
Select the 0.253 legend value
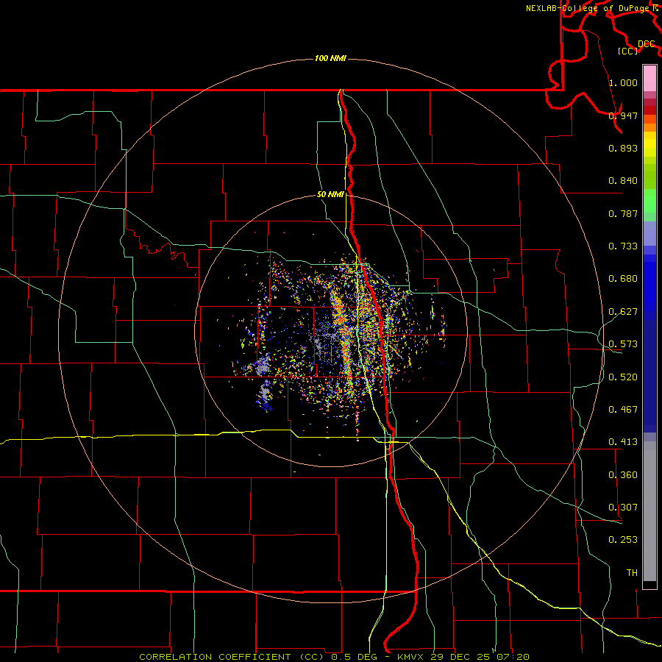(x=623, y=540)
